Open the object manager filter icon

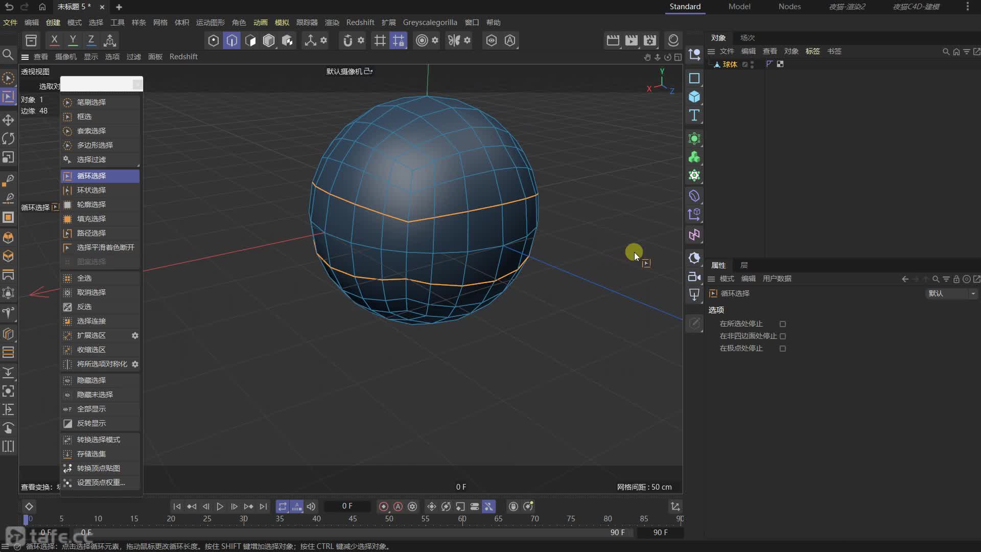coord(966,52)
